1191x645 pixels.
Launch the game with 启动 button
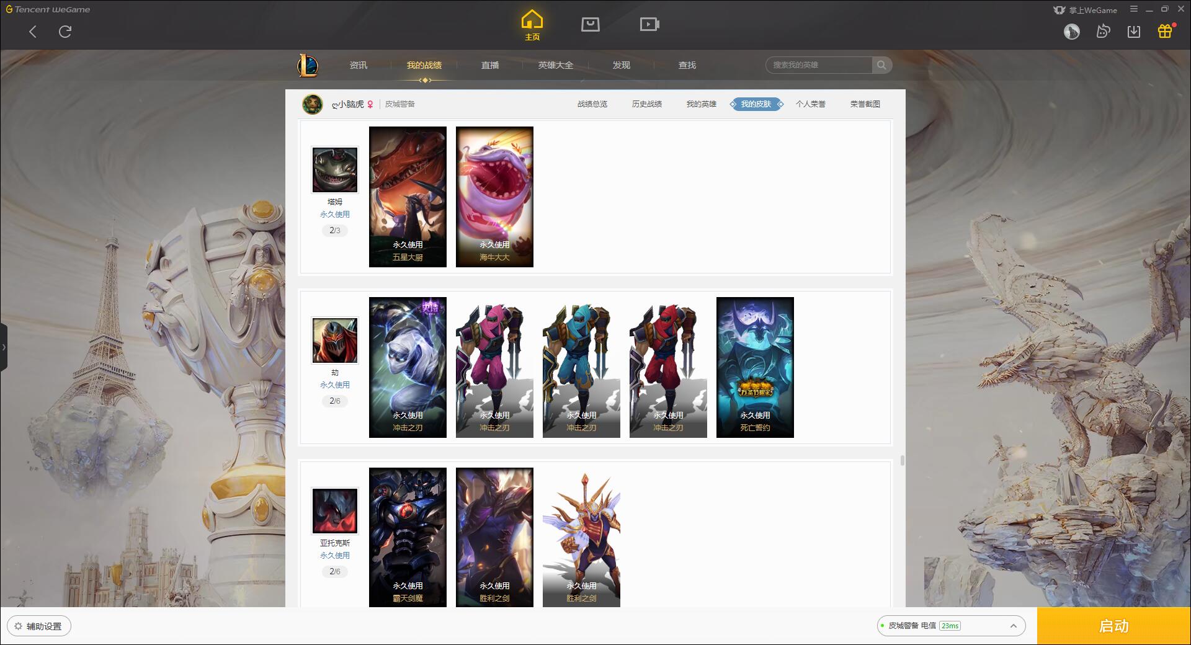(x=1114, y=626)
